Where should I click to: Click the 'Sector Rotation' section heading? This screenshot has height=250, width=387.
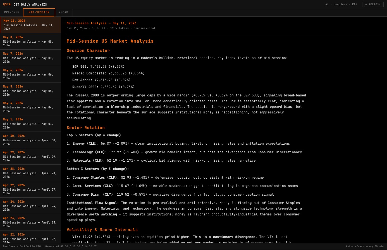pyautogui.click(x=86, y=128)
